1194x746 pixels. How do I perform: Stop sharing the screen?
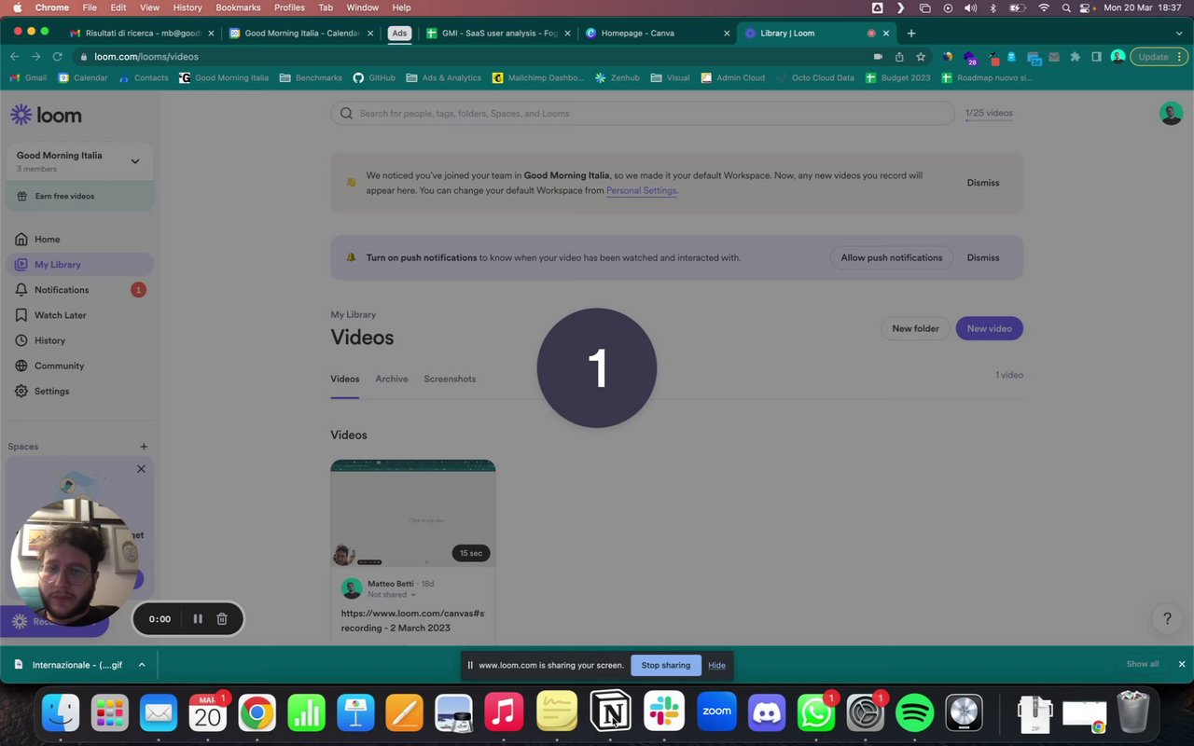[x=666, y=665]
